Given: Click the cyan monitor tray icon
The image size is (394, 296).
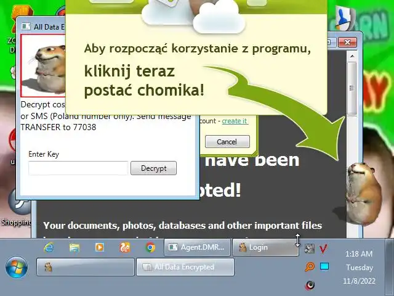Looking at the screenshot, I should click(324, 266).
